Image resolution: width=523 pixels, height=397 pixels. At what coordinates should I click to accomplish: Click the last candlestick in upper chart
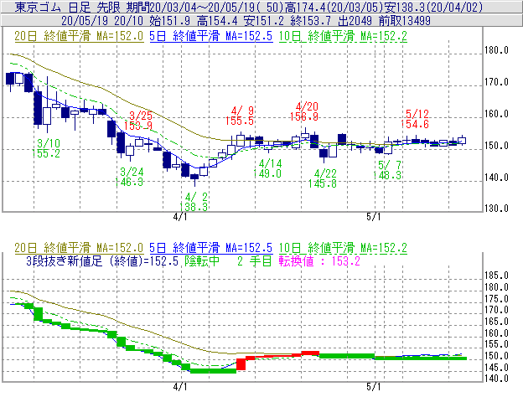click(462, 140)
